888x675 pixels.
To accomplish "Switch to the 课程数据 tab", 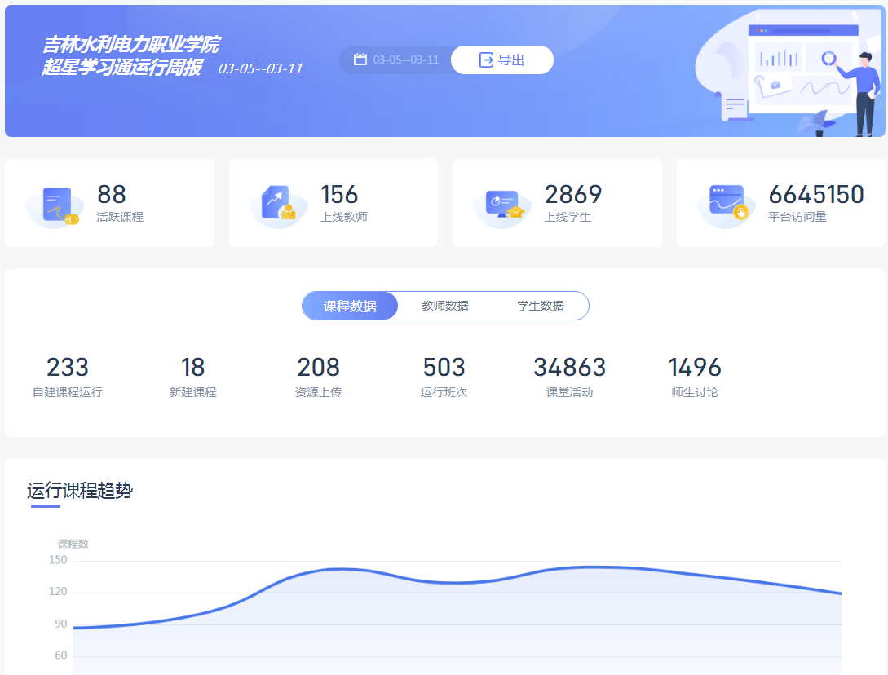I will pyautogui.click(x=350, y=306).
